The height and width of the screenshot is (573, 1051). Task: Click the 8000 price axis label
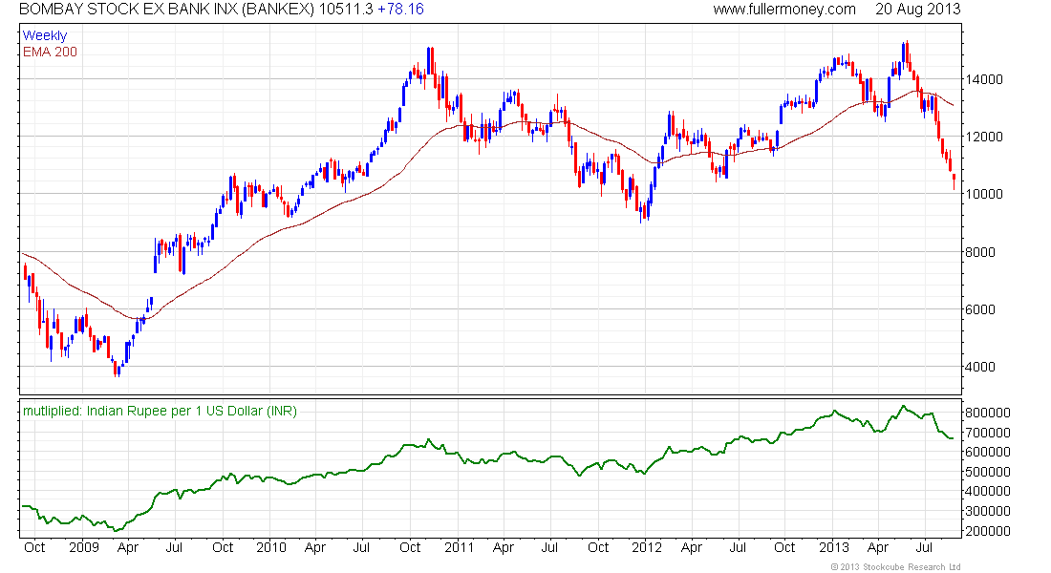pos(988,252)
